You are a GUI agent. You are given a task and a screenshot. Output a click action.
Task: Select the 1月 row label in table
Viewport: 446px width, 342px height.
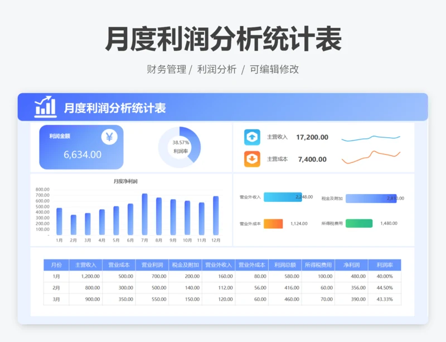(x=56, y=276)
